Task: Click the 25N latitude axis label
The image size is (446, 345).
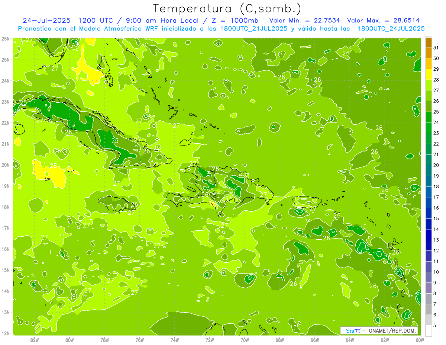Action: [x=5, y=60]
